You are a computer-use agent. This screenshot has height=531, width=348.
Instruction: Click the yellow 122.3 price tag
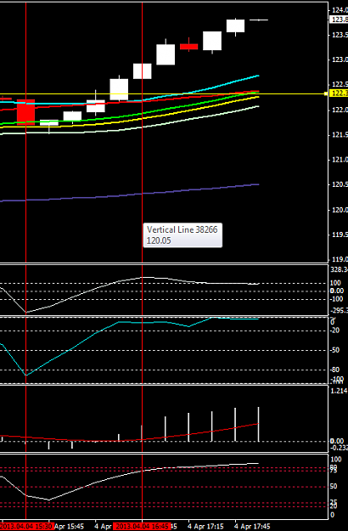[340, 93]
